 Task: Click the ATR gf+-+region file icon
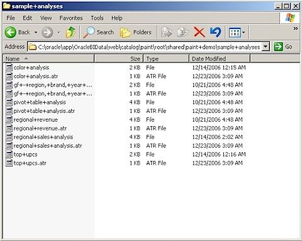tap(9, 93)
